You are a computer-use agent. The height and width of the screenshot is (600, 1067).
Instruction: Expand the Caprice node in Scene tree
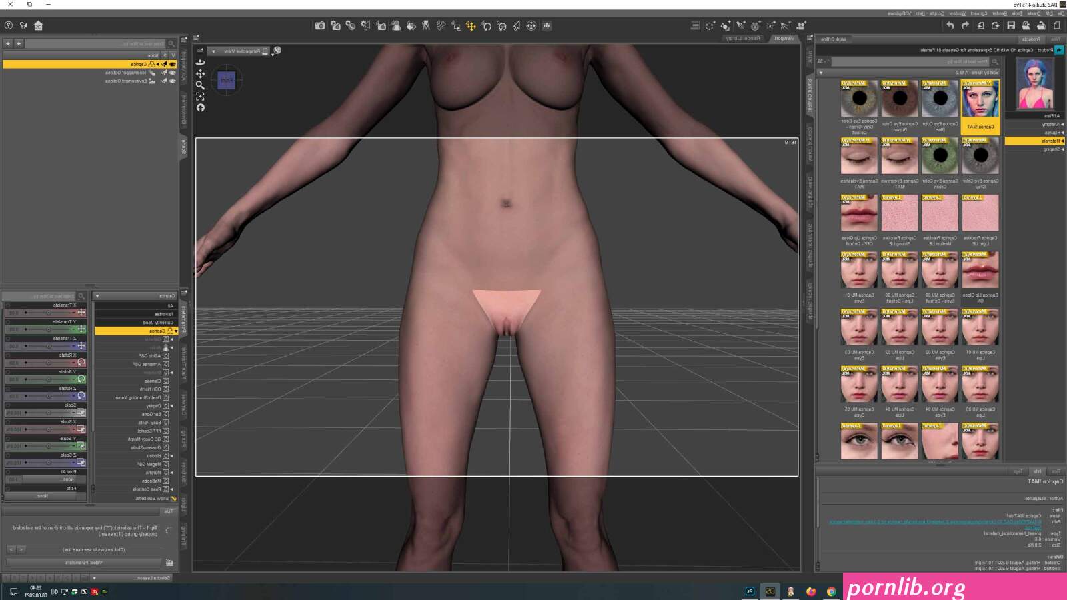click(157, 64)
